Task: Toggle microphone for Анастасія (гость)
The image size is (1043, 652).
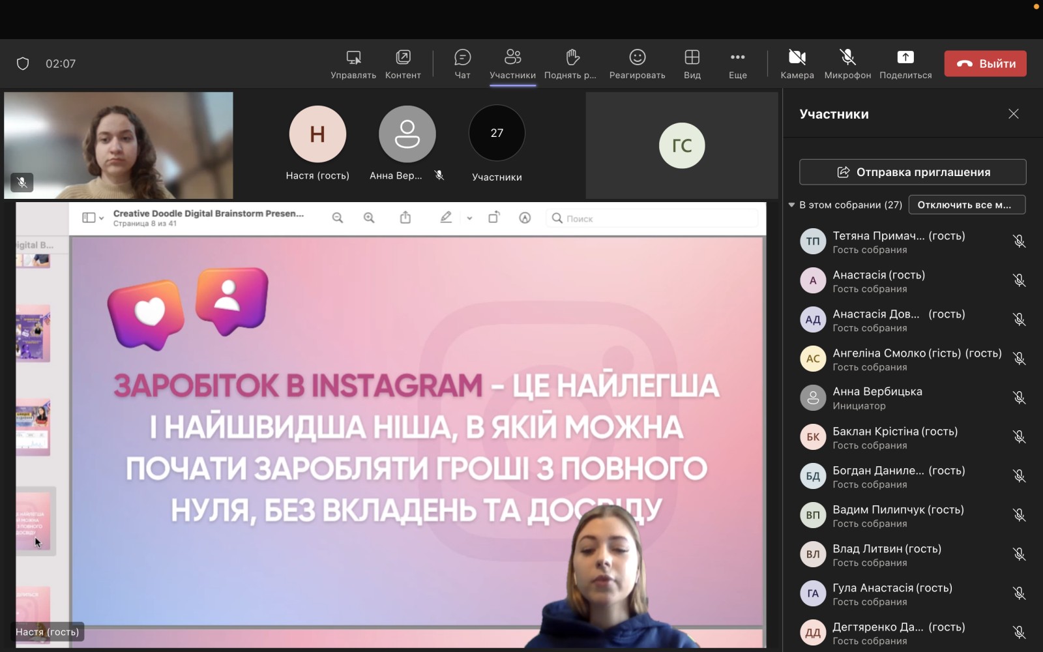Action: [x=1020, y=280]
